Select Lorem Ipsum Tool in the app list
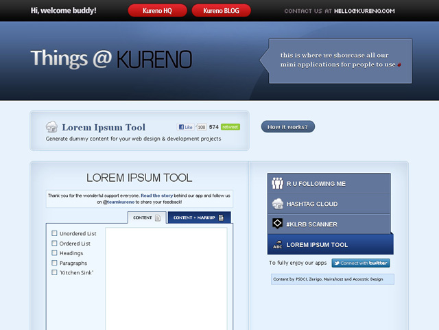This screenshot has height=330, width=439. tap(331, 244)
